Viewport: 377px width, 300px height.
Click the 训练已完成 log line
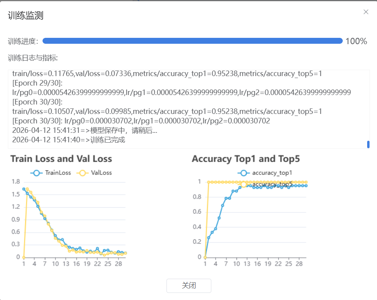(69, 140)
